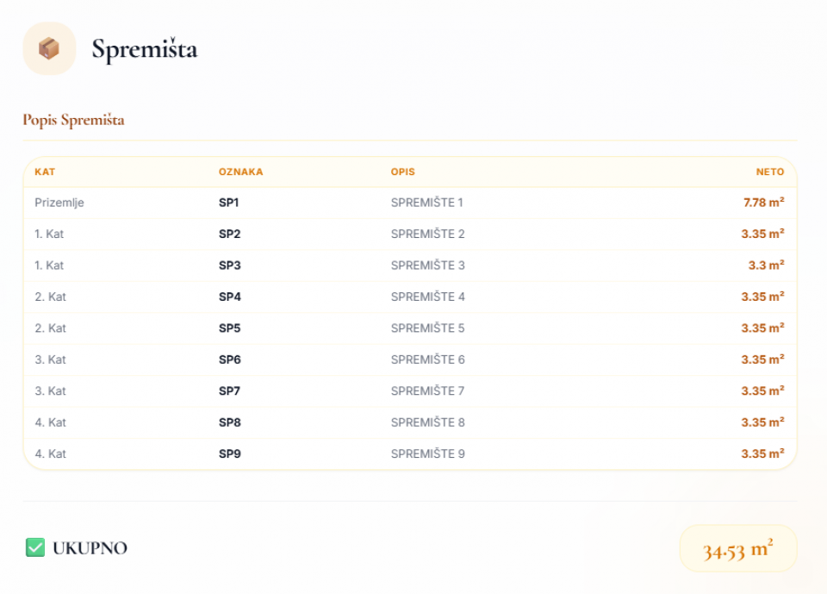Image resolution: width=827 pixels, height=594 pixels.
Task: Click the 3. Kat cell in the SP7 row
Action: tap(50, 391)
